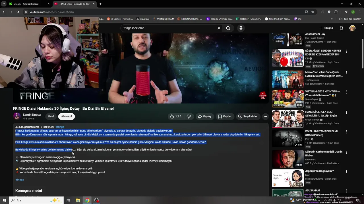Screen dimensions: 364x204
Task: Open the POIZI - UYUYAMADIN DI MI thumbnail
Action: tap(288, 138)
